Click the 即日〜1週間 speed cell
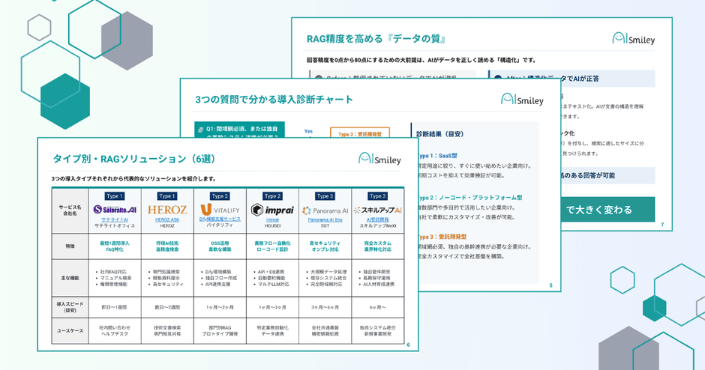Viewport: 705px width, 370px height. click(x=115, y=308)
